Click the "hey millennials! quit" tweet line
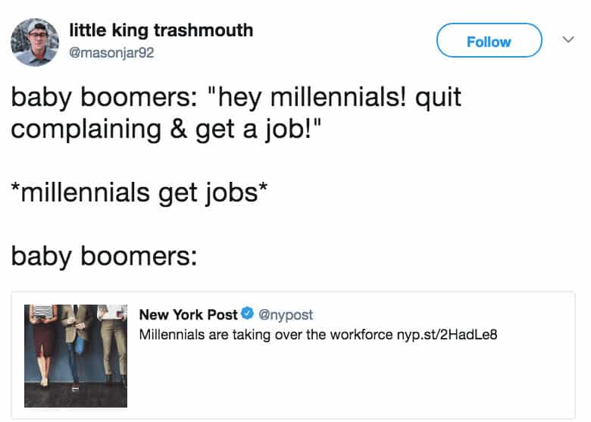 tap(236, 97)
